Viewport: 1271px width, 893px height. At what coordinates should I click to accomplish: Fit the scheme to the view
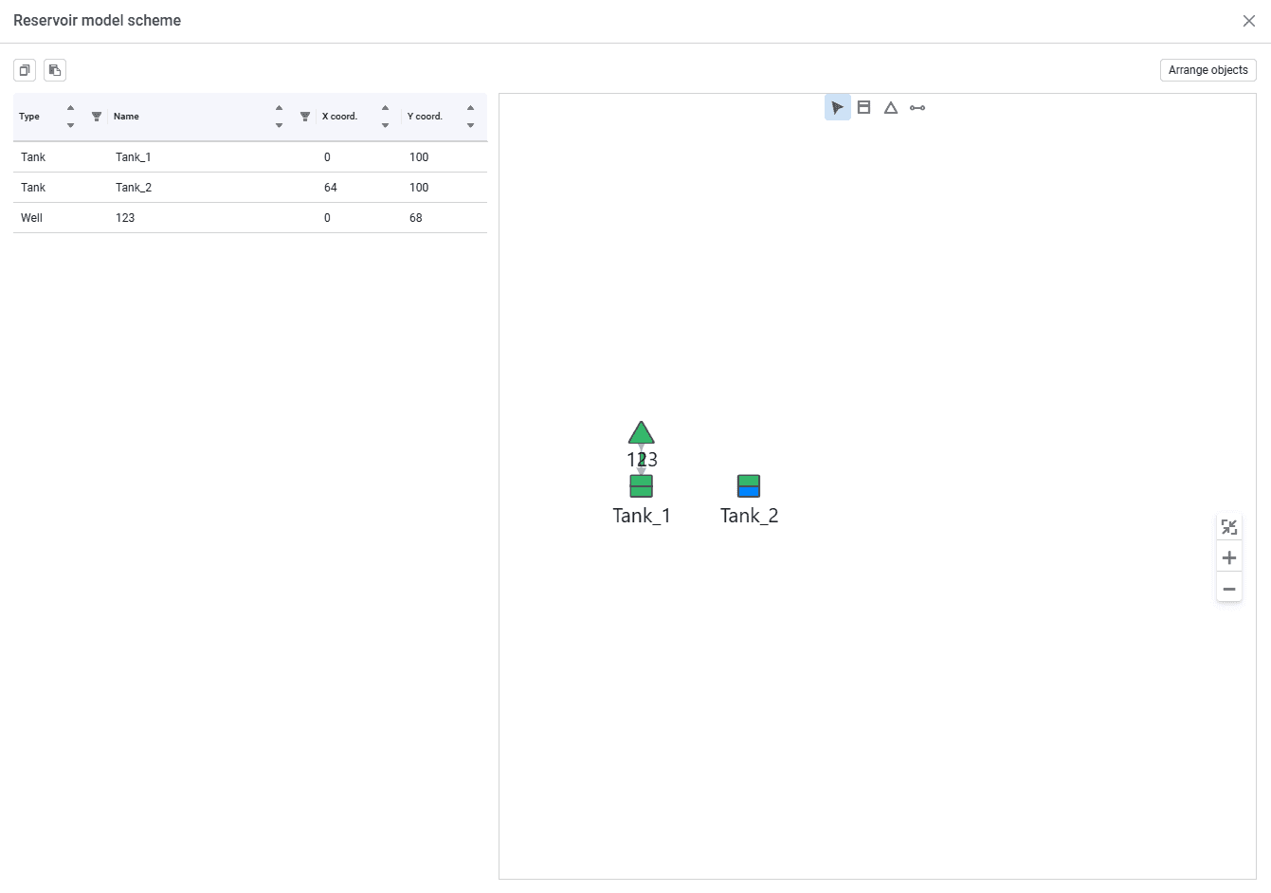(1229, 527)
